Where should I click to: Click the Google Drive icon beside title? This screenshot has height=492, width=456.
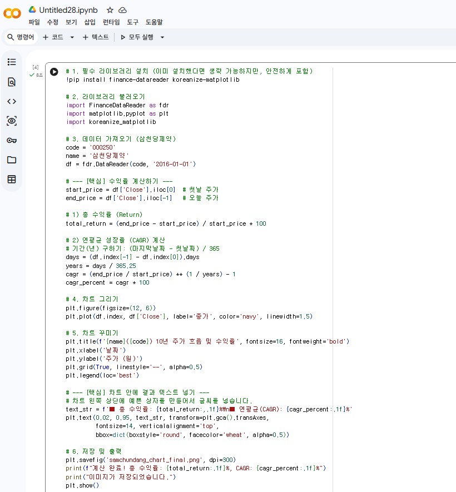tap(33, 9)
